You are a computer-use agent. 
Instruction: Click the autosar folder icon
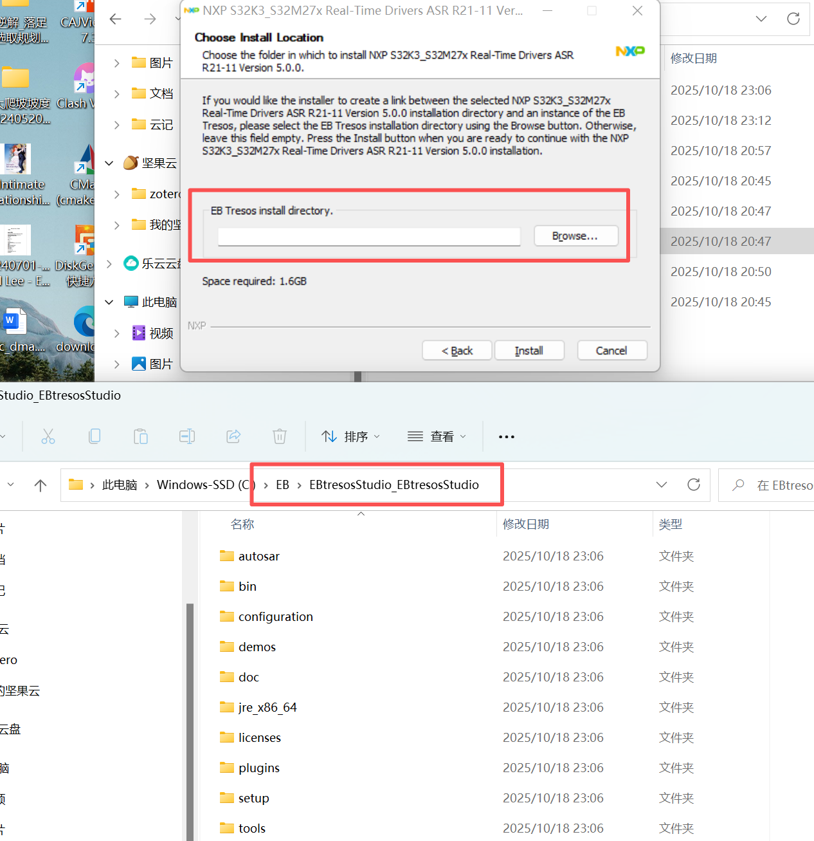(227, 556)
